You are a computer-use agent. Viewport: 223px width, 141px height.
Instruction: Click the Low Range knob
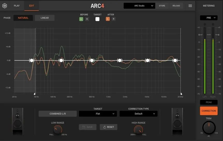point(58,130)
